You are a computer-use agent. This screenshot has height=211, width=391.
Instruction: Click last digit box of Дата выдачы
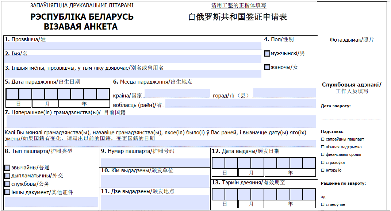click(x=309, y=163)
